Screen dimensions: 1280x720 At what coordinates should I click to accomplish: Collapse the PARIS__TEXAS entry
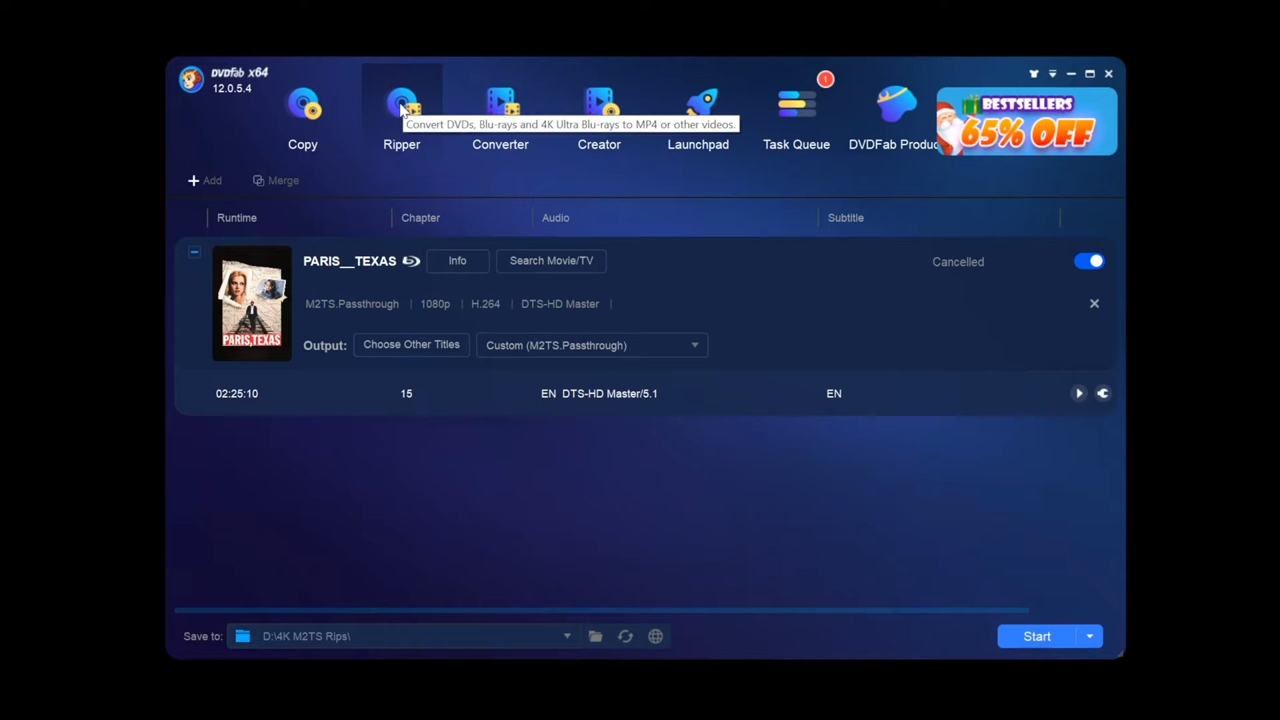click(x=195, y=252)
